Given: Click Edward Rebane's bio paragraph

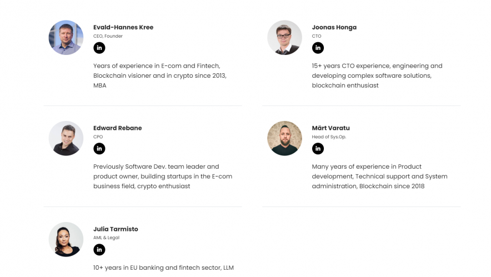Looking at the screenshot, I should tap(162, 176).
